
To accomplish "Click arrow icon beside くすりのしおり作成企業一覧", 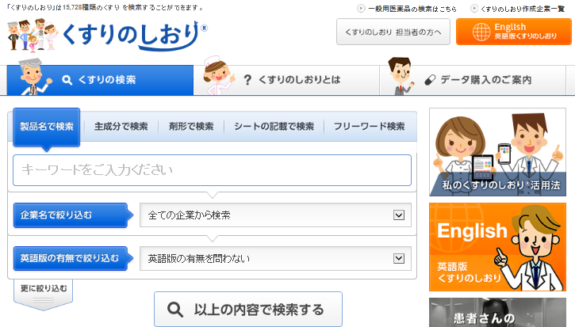I will 473,8.
